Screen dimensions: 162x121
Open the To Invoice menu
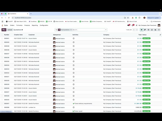tap(19, 25)
